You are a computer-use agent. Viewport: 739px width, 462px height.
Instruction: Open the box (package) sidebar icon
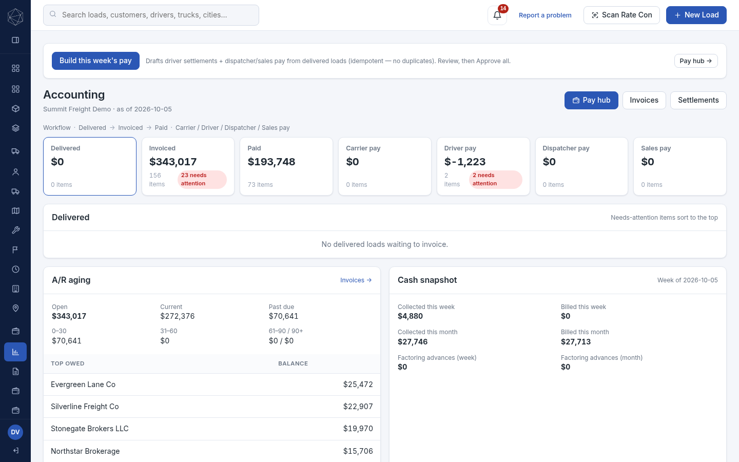pyautogui.click(x=15, y=109)
